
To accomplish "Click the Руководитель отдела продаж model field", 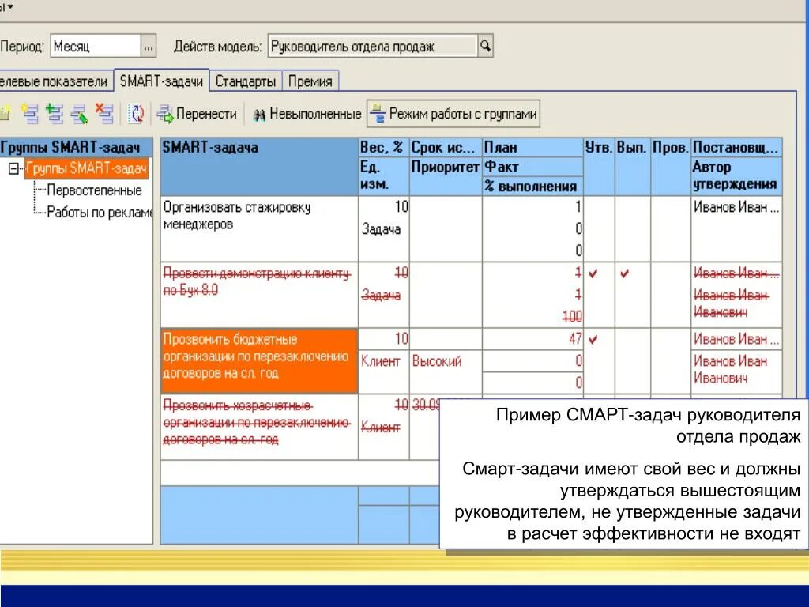I will 372,47.
